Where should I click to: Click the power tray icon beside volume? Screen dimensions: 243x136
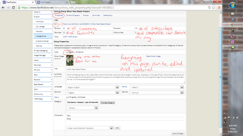[233, 117]
